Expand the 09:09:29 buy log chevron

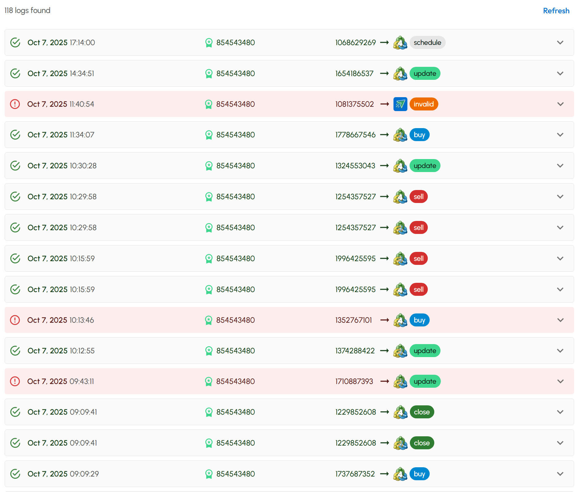pyautogui.click(x=560, y=474)
